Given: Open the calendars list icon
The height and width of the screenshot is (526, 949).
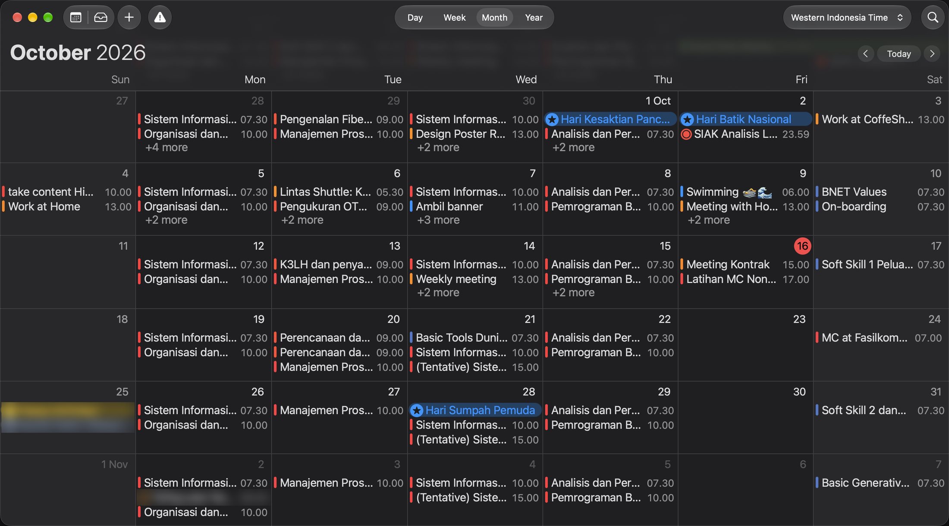Looking at the screenshot, I should [76, 18].
